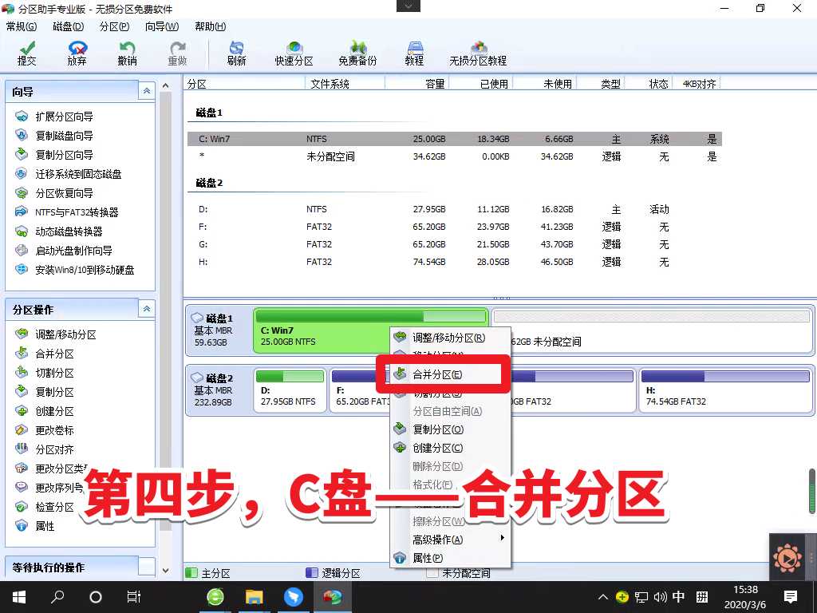Image resolution: width=817 pixels, height=613 pixels.
Task: Open the 磁盘(D) menu
Action: pos(68,26)
